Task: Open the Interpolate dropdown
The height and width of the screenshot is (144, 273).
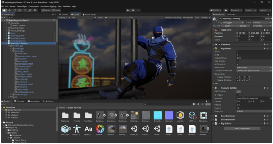Action: coord(254,67)
